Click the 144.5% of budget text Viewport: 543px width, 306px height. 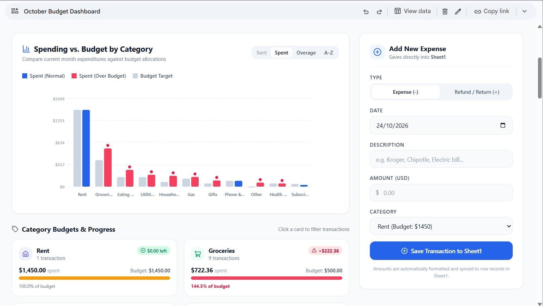coord(210,286)
